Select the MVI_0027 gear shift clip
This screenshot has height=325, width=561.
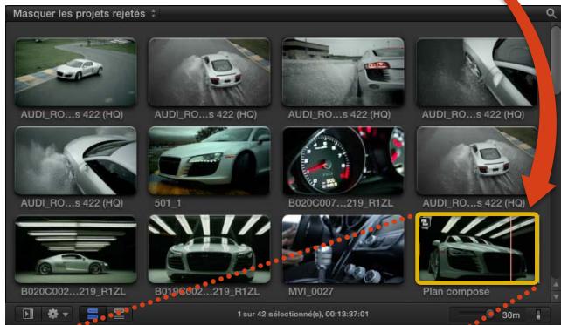click(x=343, y=249)
